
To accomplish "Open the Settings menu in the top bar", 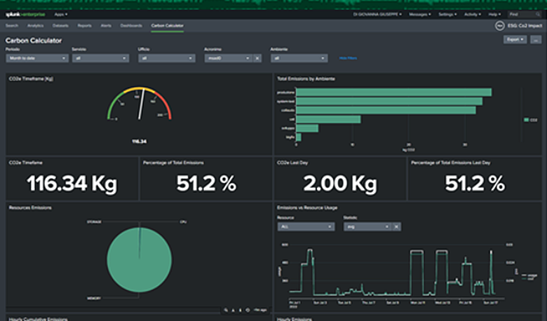I will (447, 13).
